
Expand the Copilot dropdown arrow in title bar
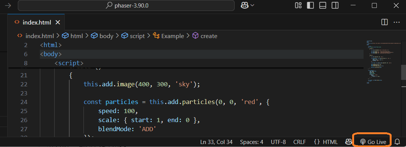click(x=252, y=5)
